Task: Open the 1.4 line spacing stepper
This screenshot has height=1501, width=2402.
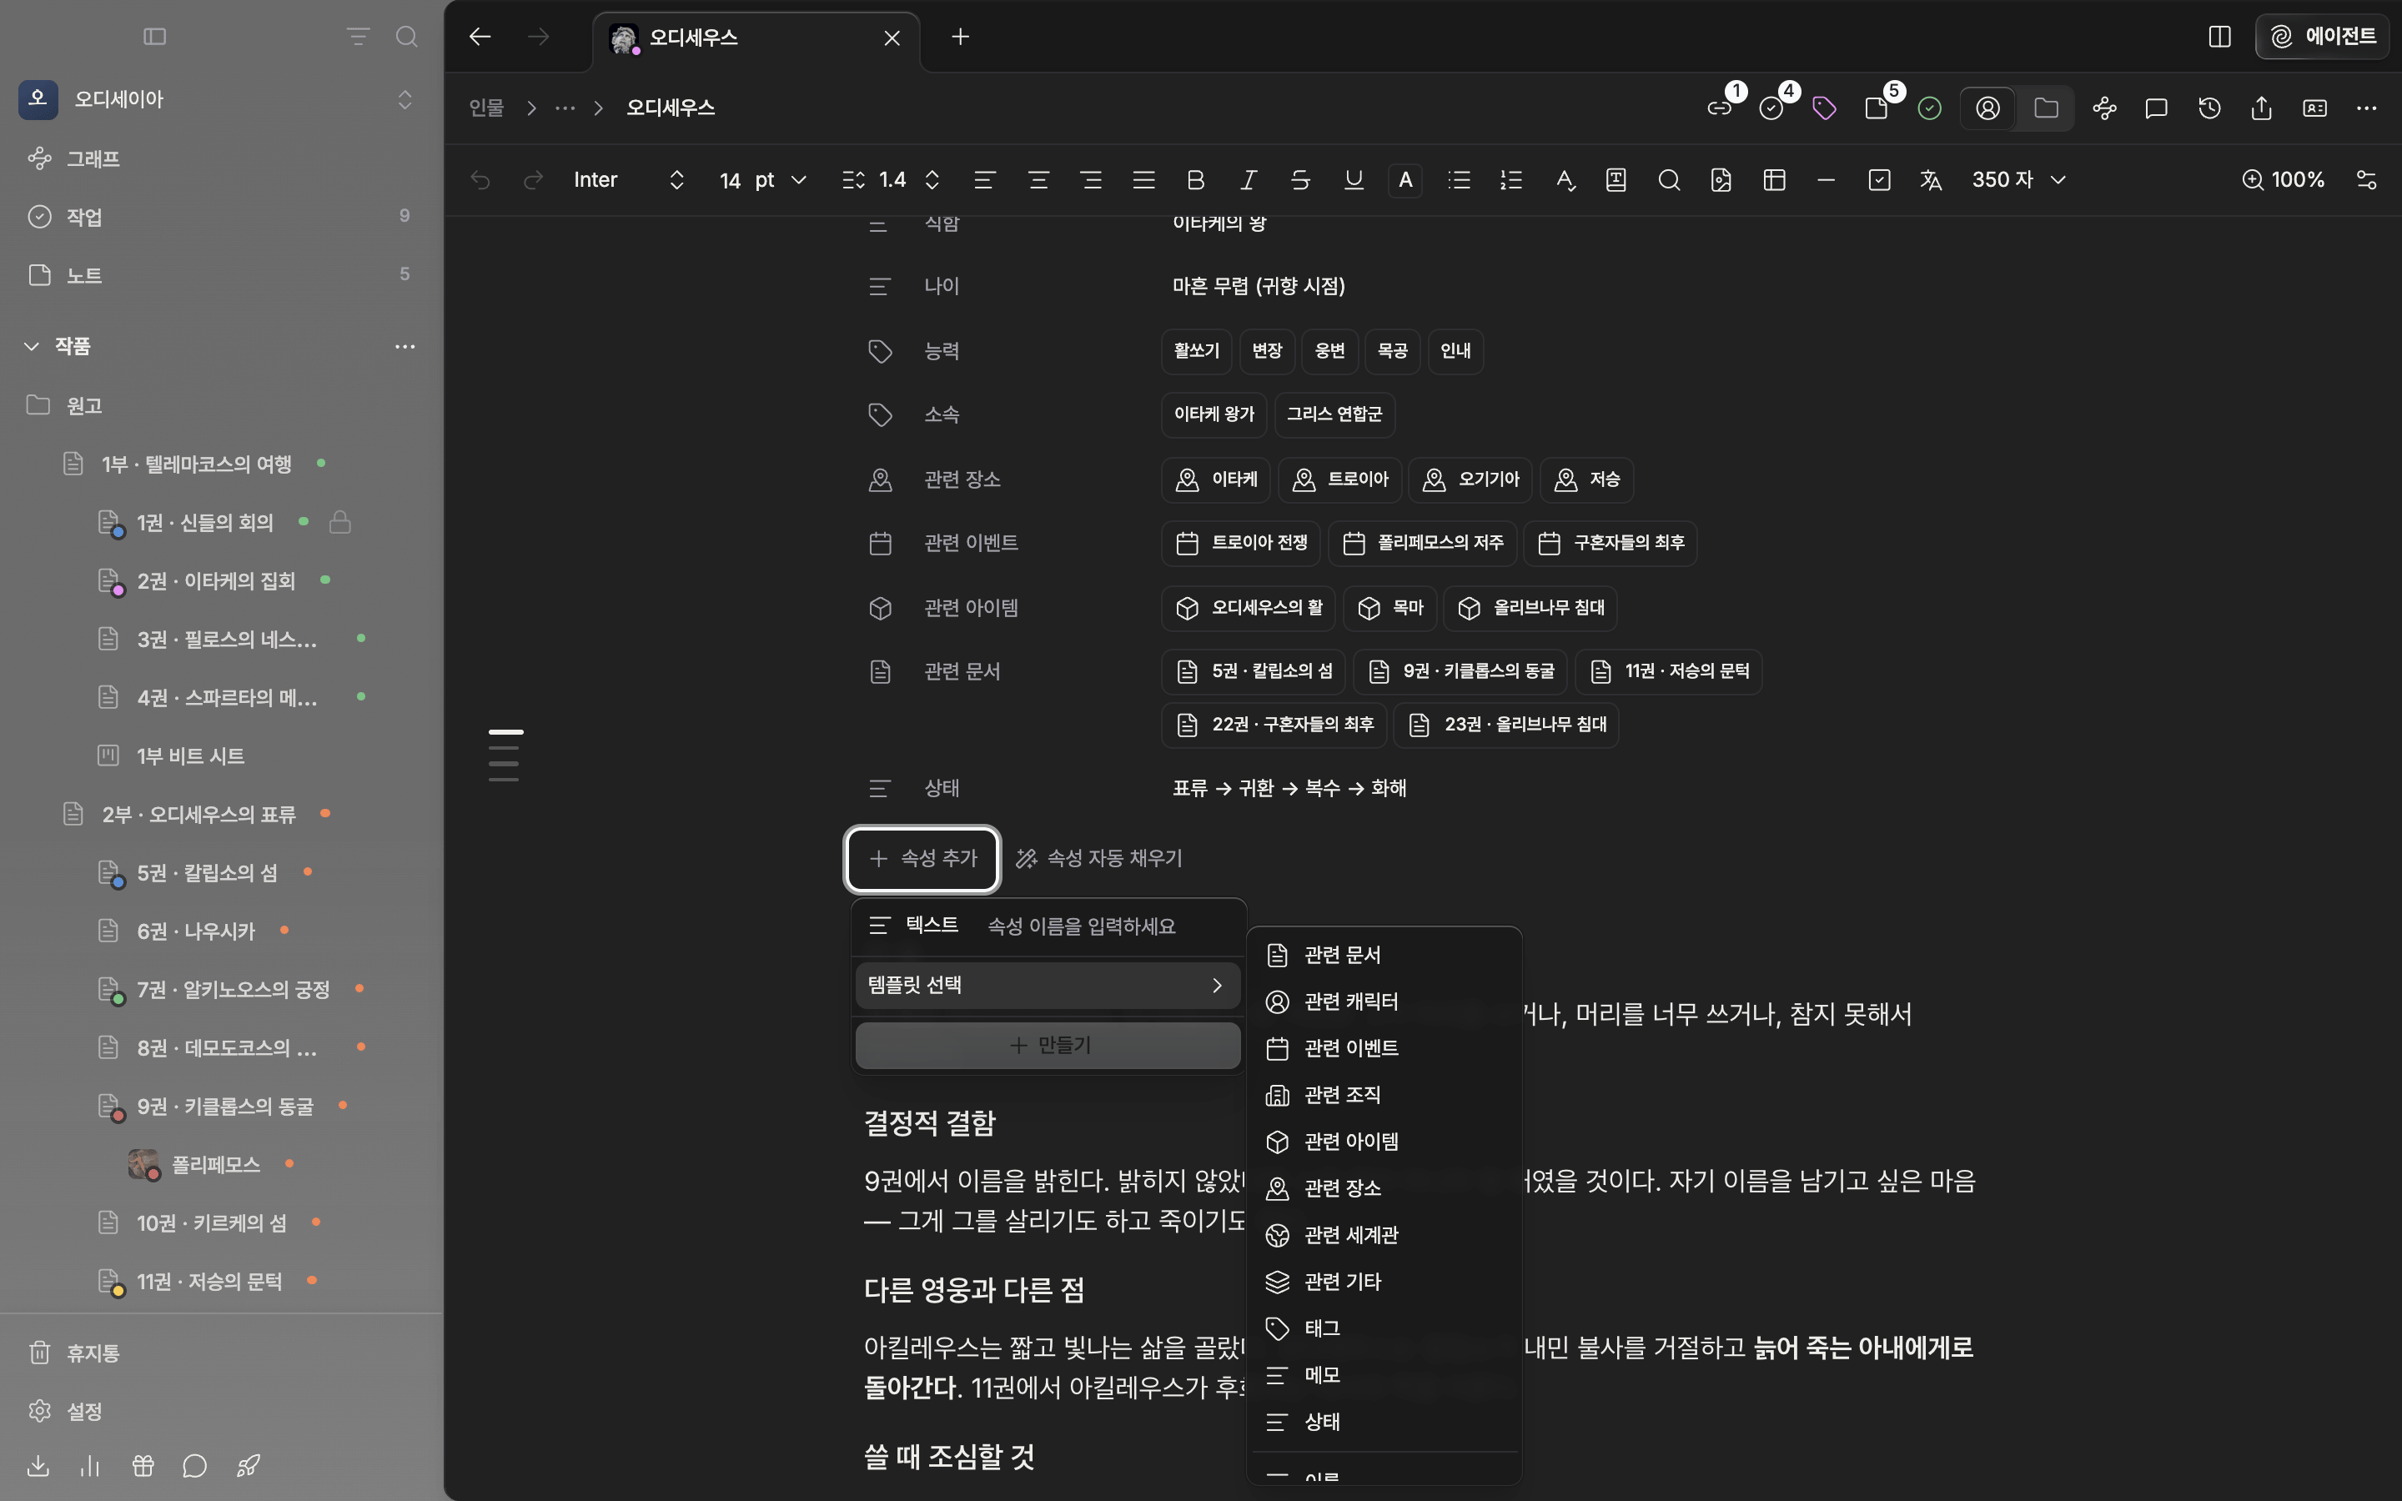Action: (892, 179)
